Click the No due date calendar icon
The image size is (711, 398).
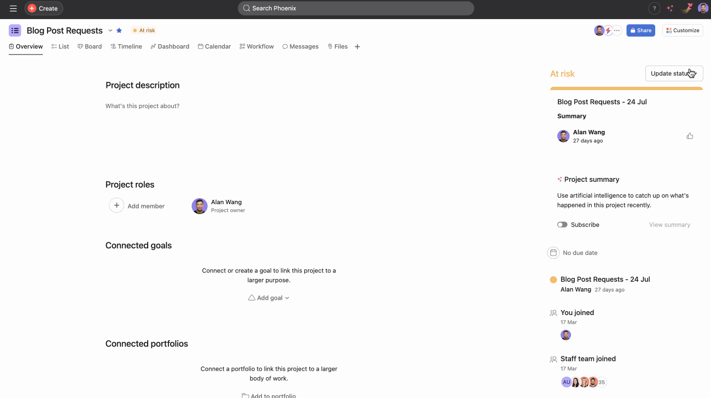pyautogui.click(x=553, y=253)
